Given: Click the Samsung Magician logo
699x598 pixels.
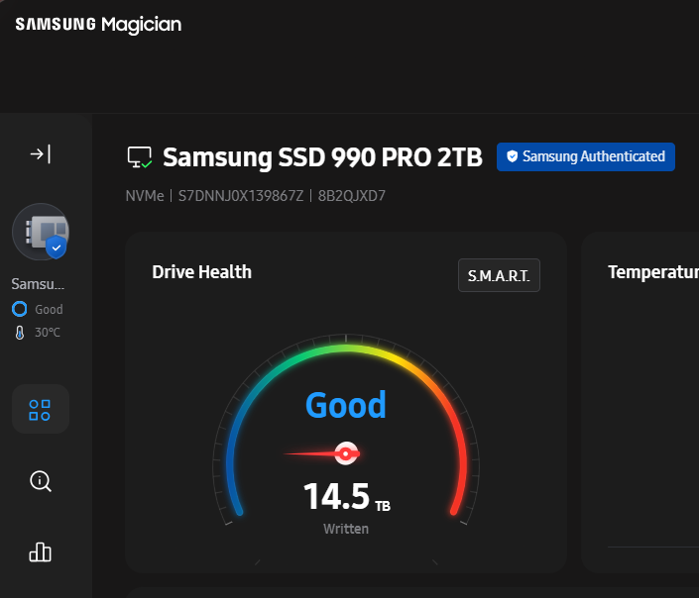Looking at the screenshot, I should [98, 25].
